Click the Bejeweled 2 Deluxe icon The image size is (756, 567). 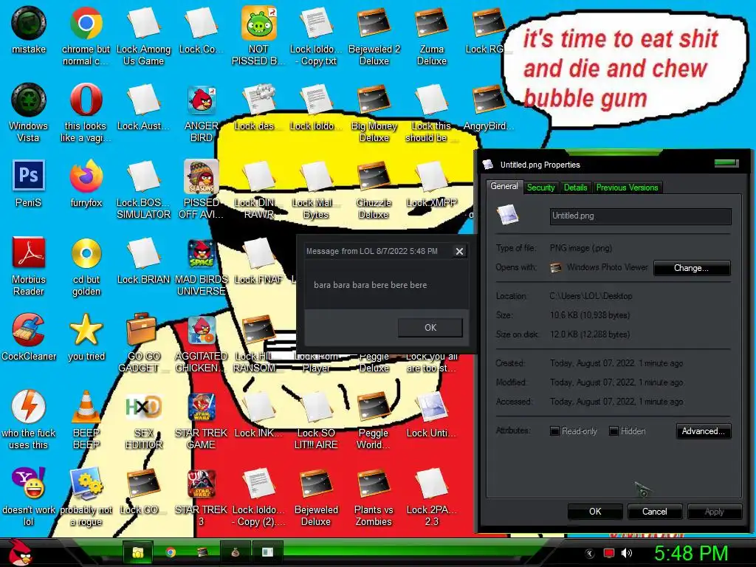[374, 23]
